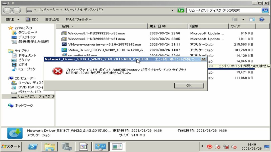This screenshot has height=152, width=271.
Task: Click the スタート start button
Action: pos(11,146)
